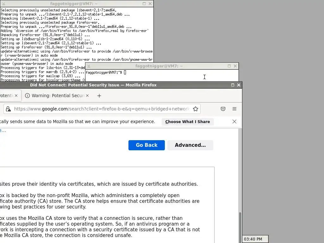Click the line 'Unpacking libevent-2.1-7:amd64 (2.1.12-stable-1) ...'
This screenshot has width=324, height=243.
(50, 18)
